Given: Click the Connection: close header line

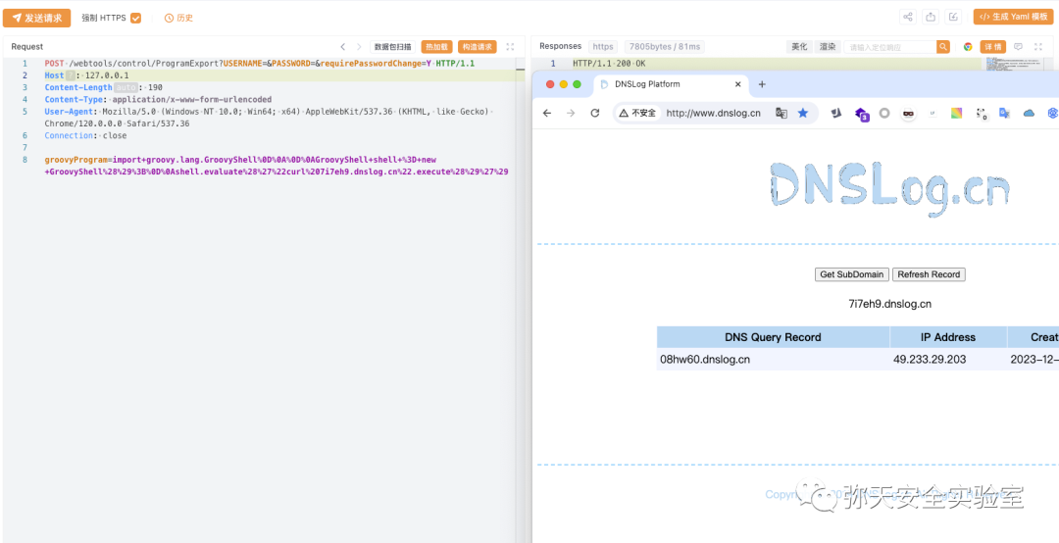Looking at the screenshot, I should coord(85,135).
